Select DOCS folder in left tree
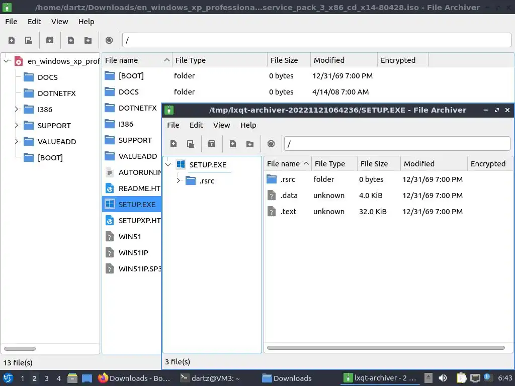Viewport: 515px width, 386px height. pyautogui.click(x=48, y=77)
